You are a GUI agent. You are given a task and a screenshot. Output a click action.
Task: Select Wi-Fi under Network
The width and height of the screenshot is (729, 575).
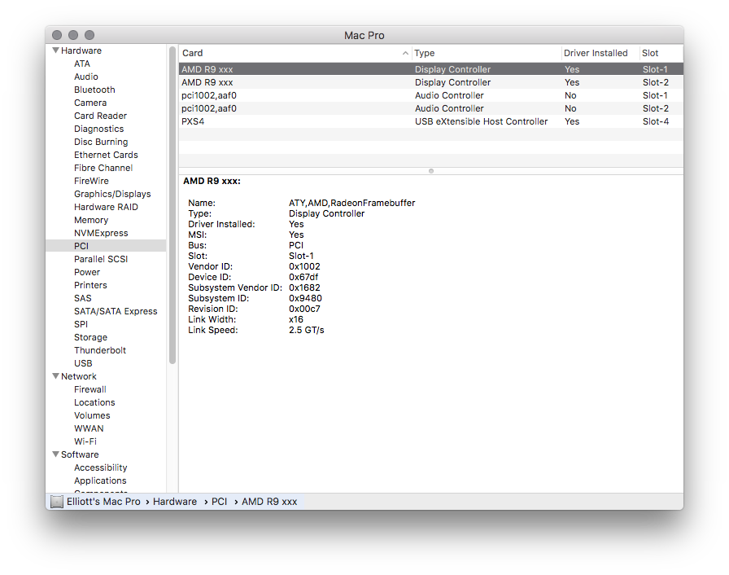[x=85, y=441]
